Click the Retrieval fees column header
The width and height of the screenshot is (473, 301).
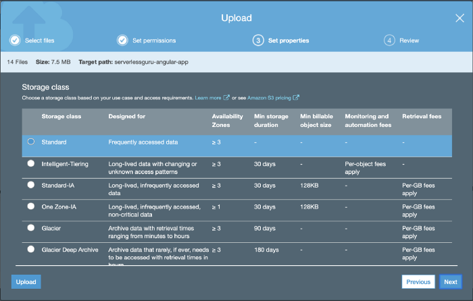(422, 116)
